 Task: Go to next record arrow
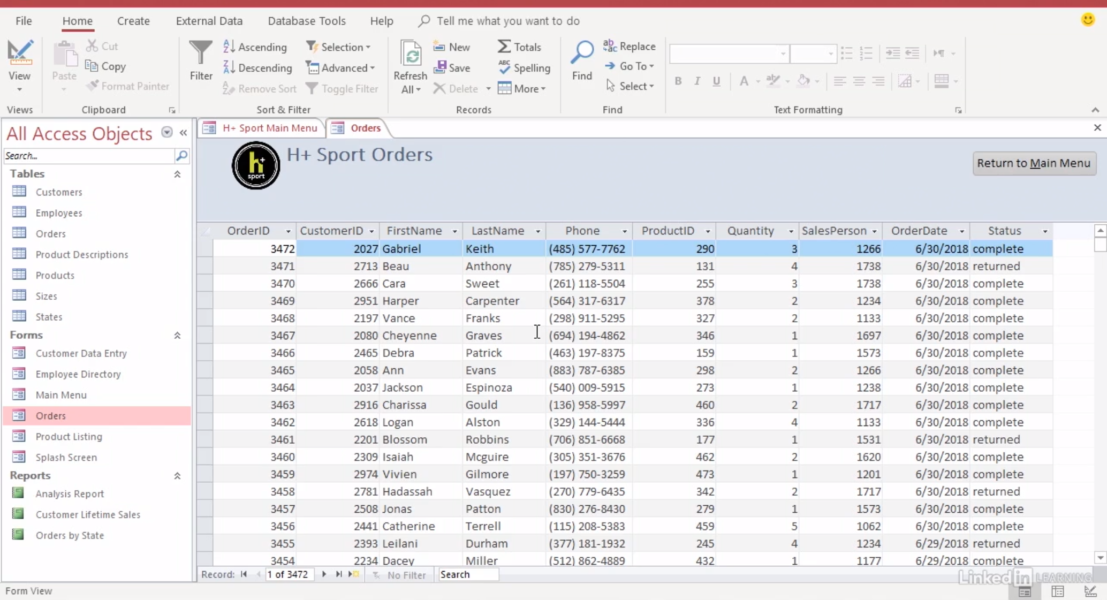click(x=324, y=574)
